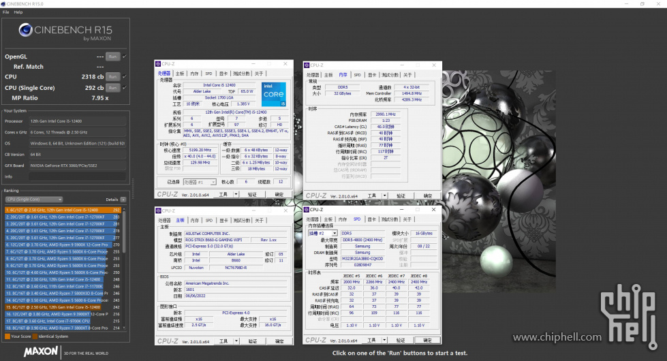The image size is (667, 361).
Task: Select ranking row 6 AMD Ryzen 9 5900X
Action: coord(63,245)
